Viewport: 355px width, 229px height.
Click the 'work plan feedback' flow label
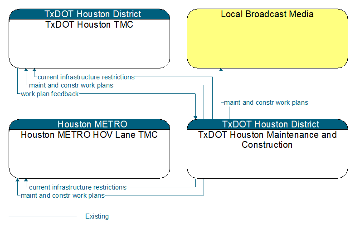tap(49, 94)
